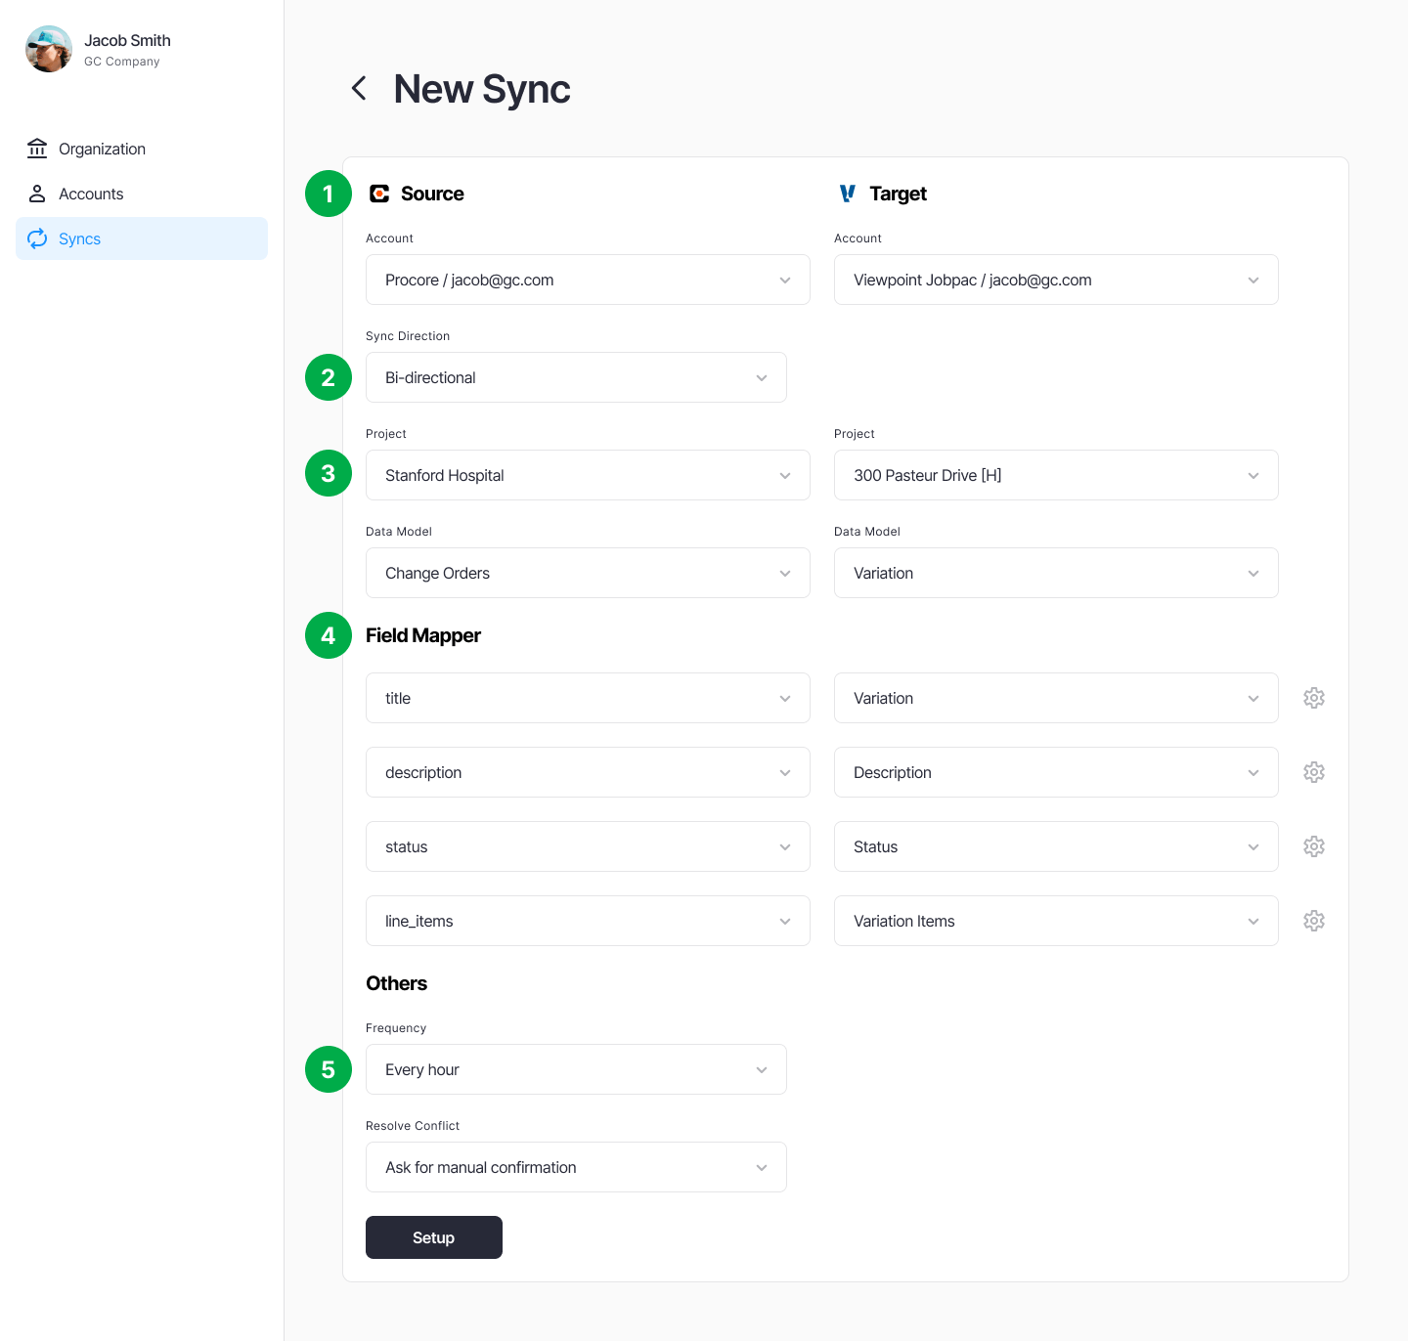Image resolution: width=1408 pixels, height=1341 pixels.
Task: Open the Variation Items target dropdown
Action: (1056, 921)
